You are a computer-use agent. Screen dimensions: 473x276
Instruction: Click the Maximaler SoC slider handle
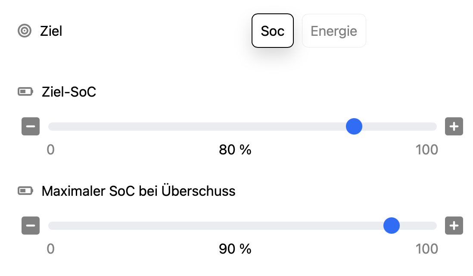[x=392, y=226]
